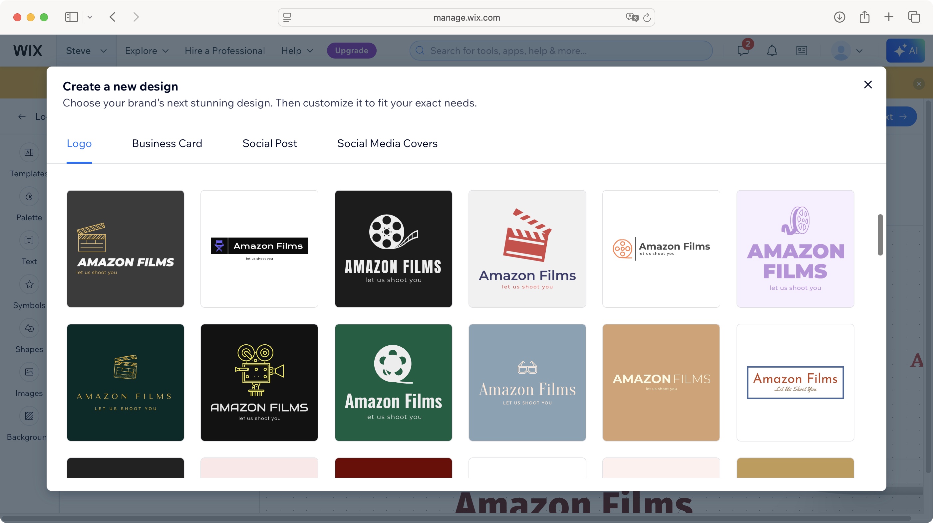This screenshot has height=523, width=933.
Task: Open the chat messages icon
Action: (743, 51)
